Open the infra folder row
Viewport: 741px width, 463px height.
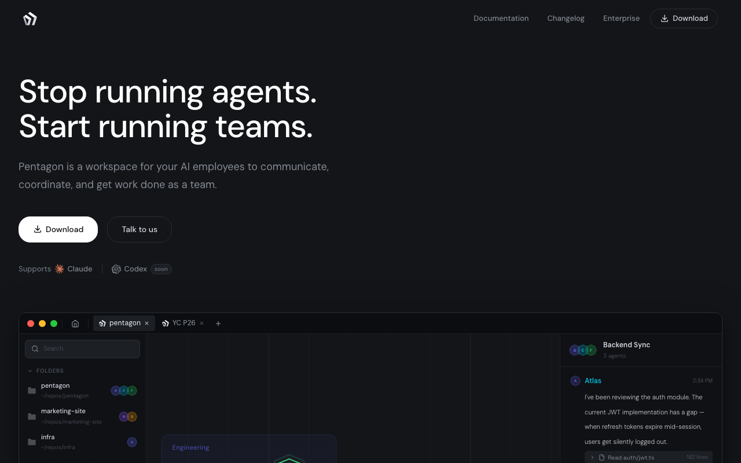click(82, 442)
